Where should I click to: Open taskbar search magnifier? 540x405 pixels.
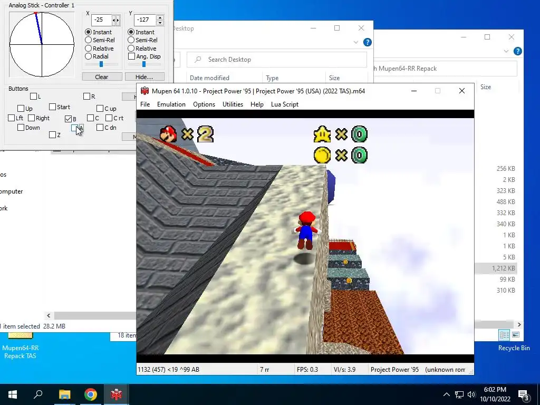pyautogui.click(x=38, y=394)
